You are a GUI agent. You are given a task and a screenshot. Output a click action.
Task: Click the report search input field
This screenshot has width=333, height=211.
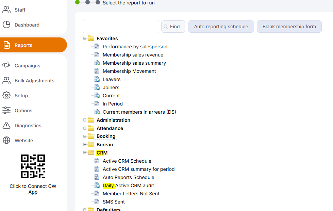(121, 27)
